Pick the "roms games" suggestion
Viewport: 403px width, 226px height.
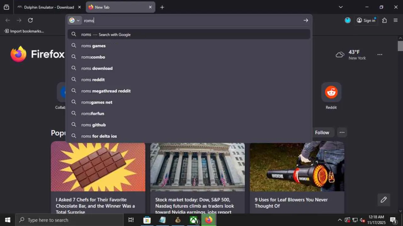(x=189, y=46)
